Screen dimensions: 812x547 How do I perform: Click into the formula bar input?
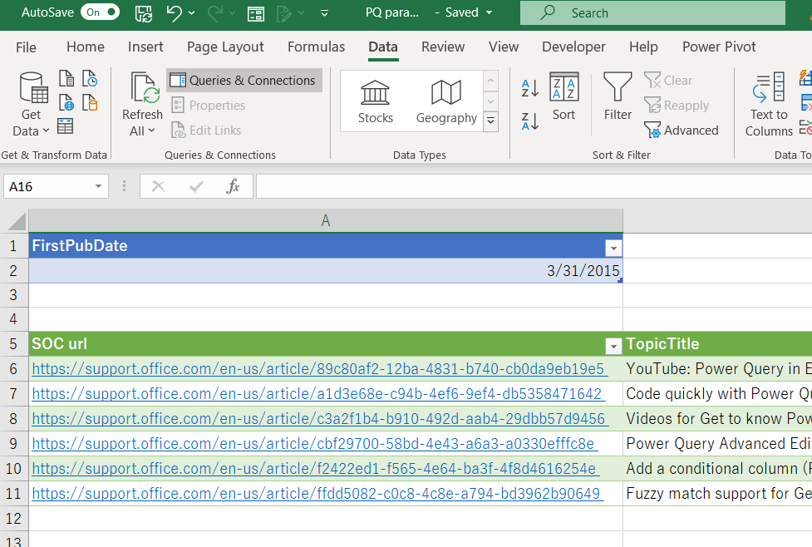click(x=534, y=186)
